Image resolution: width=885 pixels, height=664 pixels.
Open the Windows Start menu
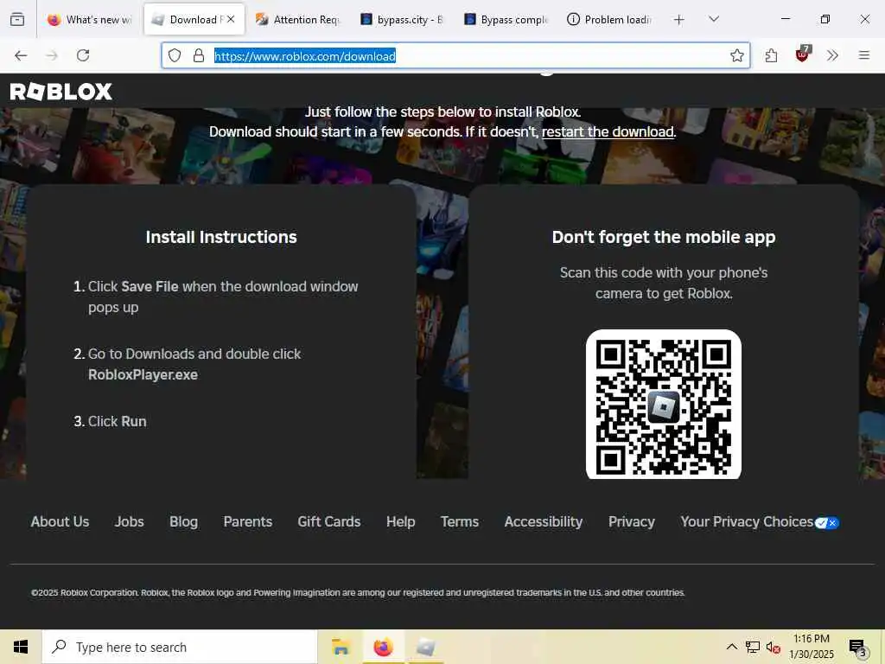coord(21,647)
